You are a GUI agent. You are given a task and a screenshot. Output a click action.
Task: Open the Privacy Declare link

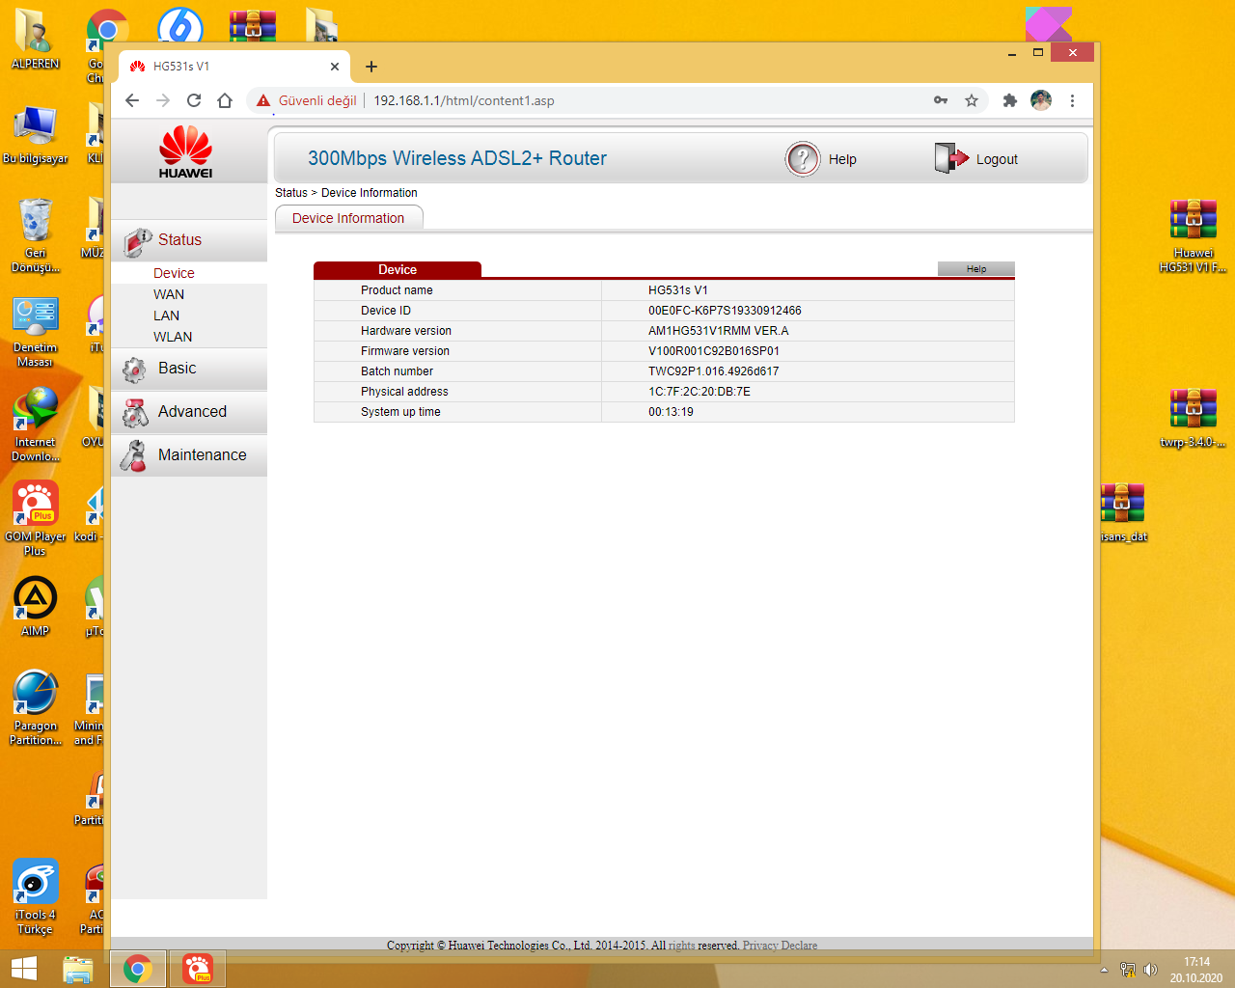pyautogui.click(x=780, y=946)
